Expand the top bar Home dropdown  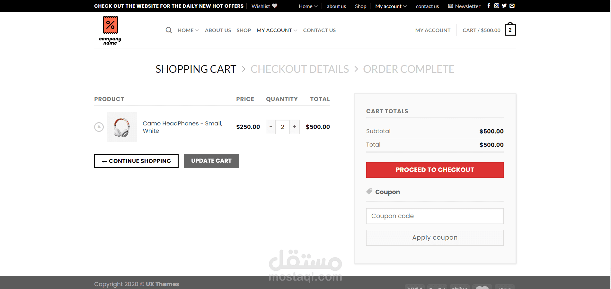(x=308, y=6)
